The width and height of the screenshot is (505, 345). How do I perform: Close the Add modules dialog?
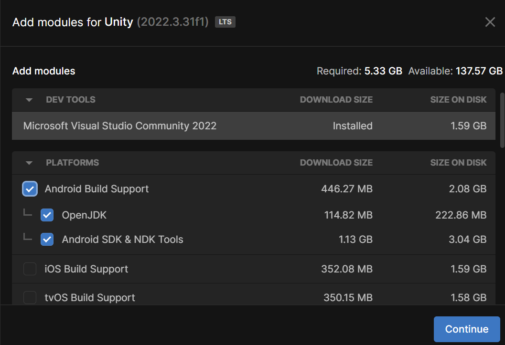(490, 22)
